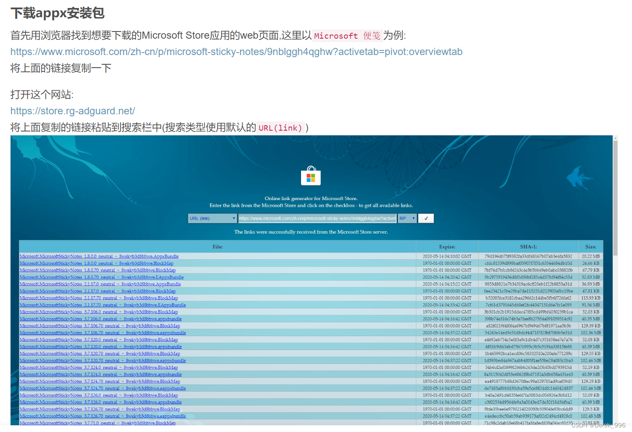
Task: Open the StickyNotes 2.1.17.70 BlockMap link
Action: click(x=99, y=298)
